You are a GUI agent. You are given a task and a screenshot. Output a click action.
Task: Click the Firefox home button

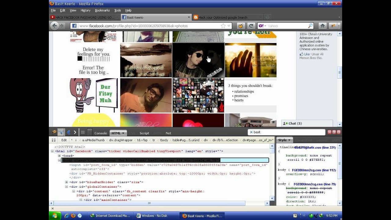[x=322, y=26]
